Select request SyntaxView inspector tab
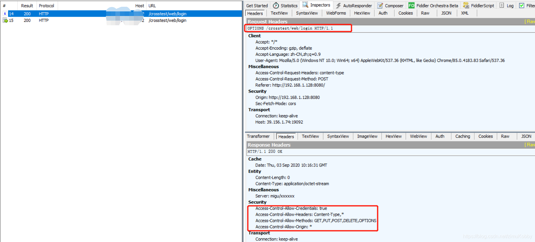The height and width of the screenshot is (242, 535). point(307,13)
